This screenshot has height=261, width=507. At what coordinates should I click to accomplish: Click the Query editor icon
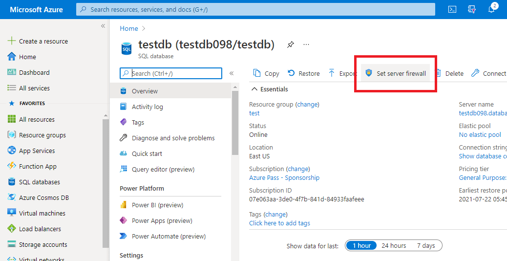[x=123, y=169]
